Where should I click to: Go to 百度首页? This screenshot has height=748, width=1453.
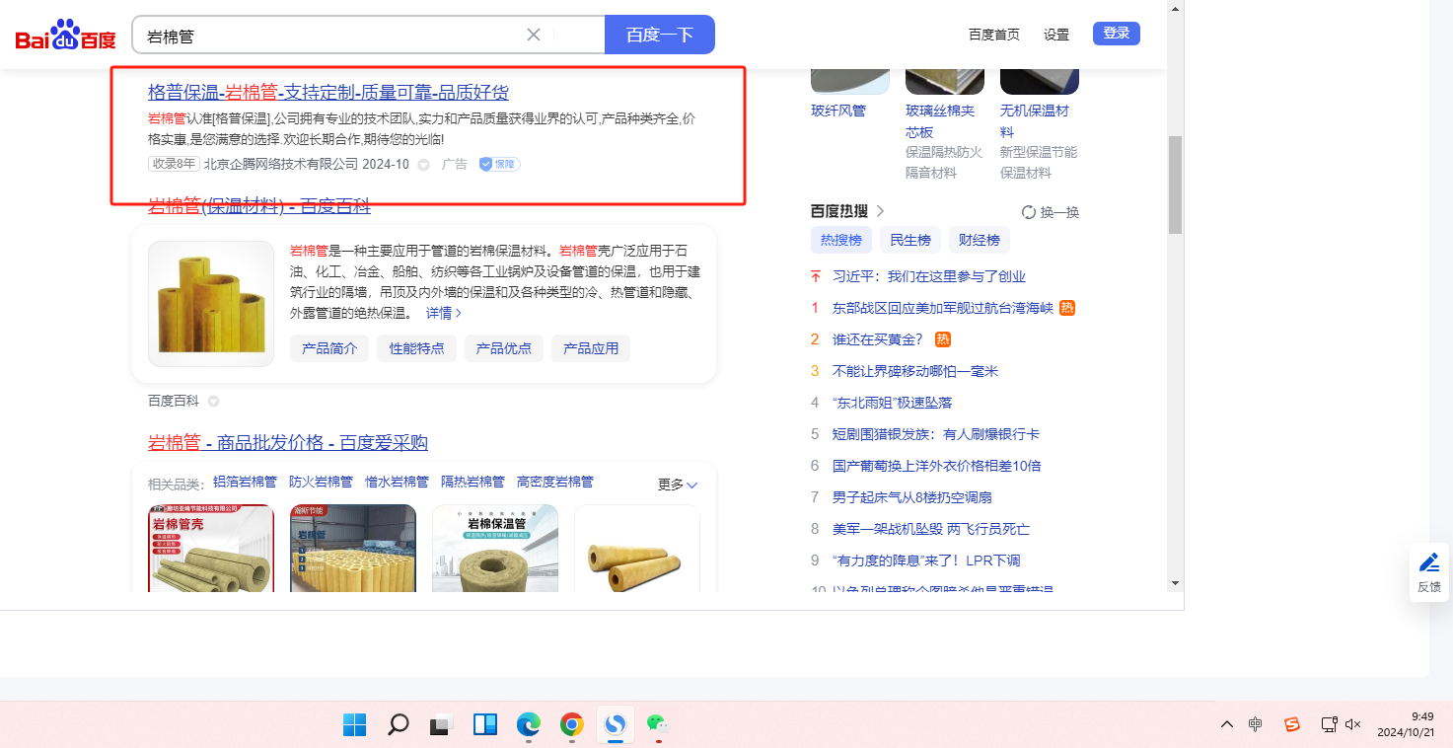click(x=994, y=35)
